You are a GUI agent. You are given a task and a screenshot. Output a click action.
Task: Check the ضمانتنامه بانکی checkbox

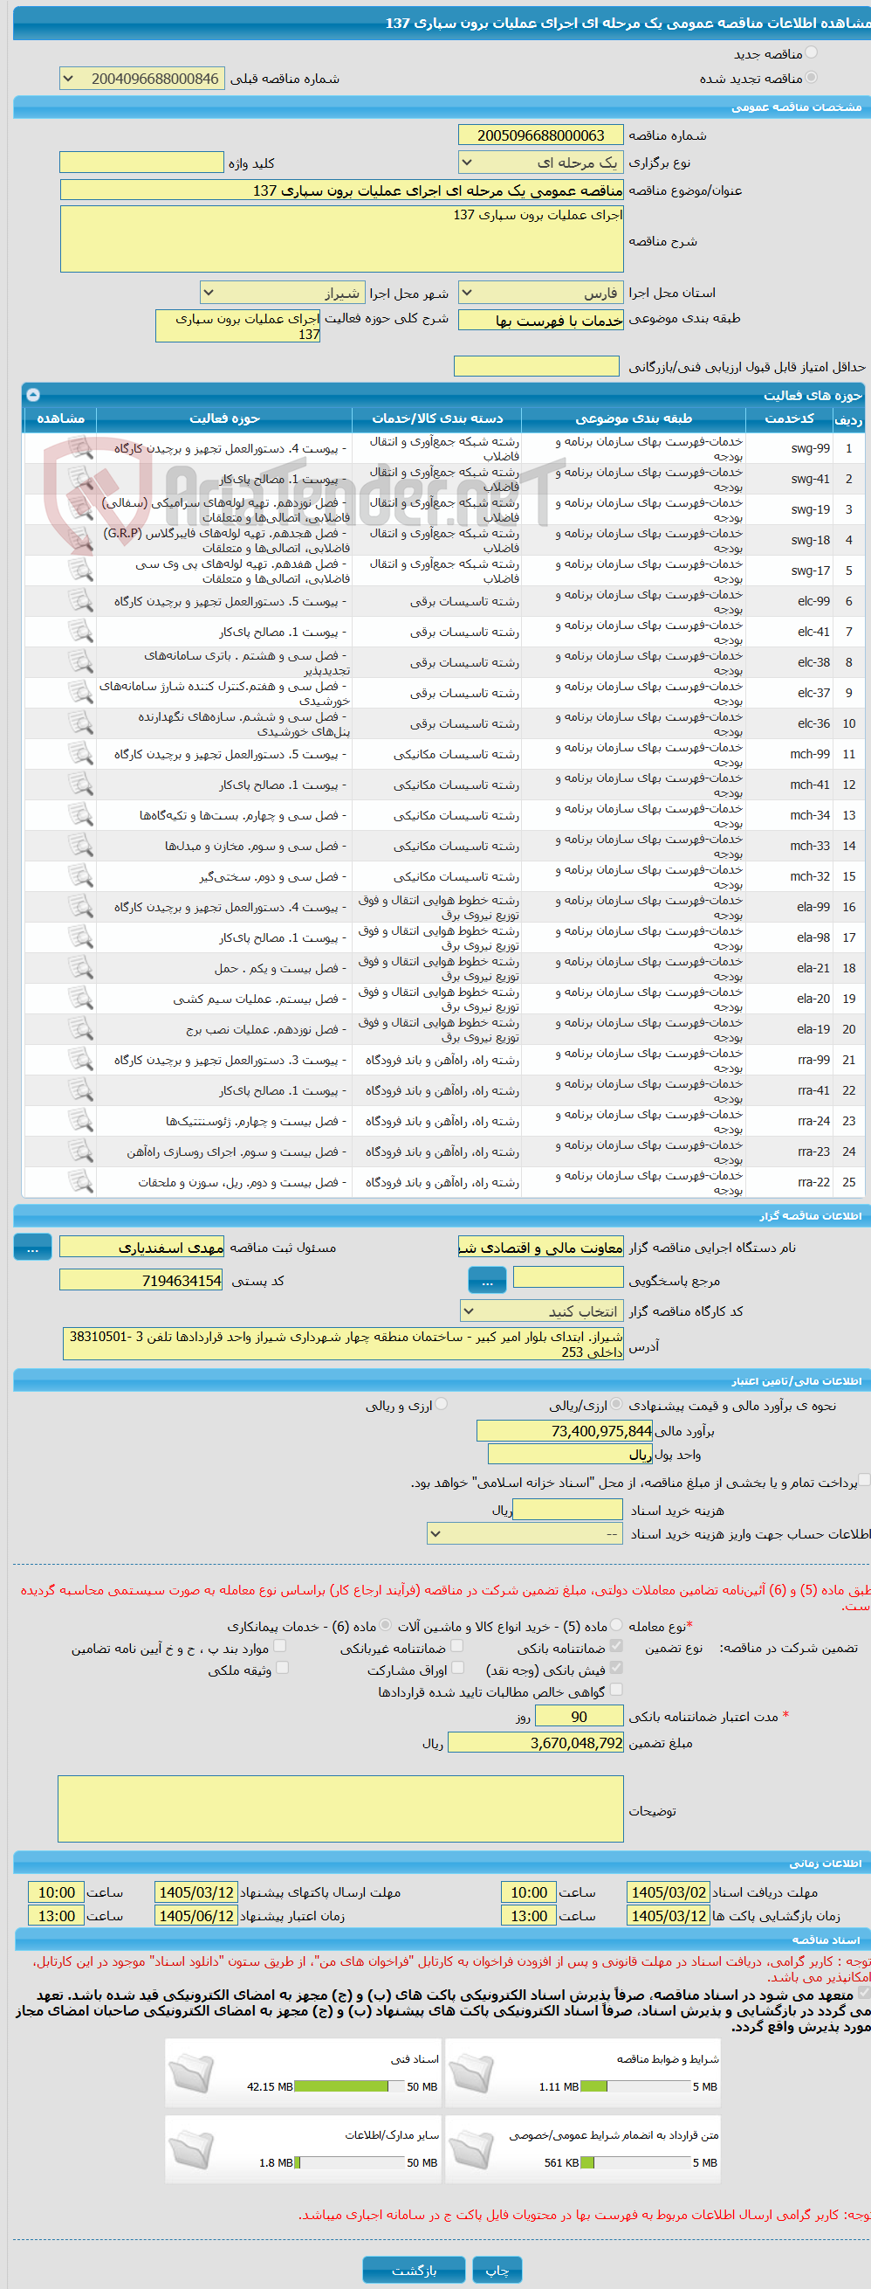point(616,1647)
